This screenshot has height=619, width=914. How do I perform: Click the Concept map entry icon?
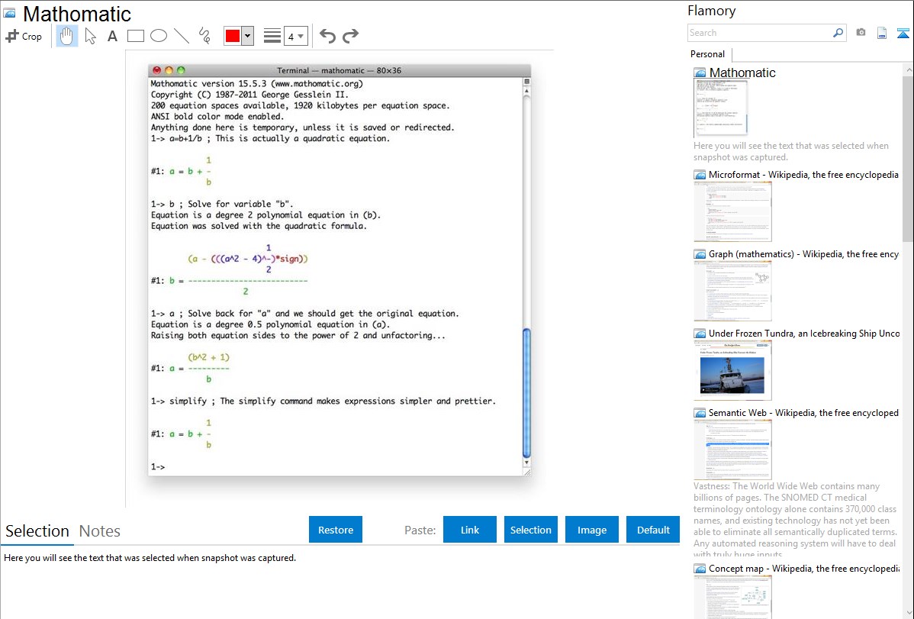click(700, 569)
